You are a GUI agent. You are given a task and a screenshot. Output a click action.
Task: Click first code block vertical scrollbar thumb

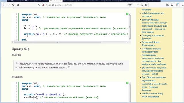point(130,27)
